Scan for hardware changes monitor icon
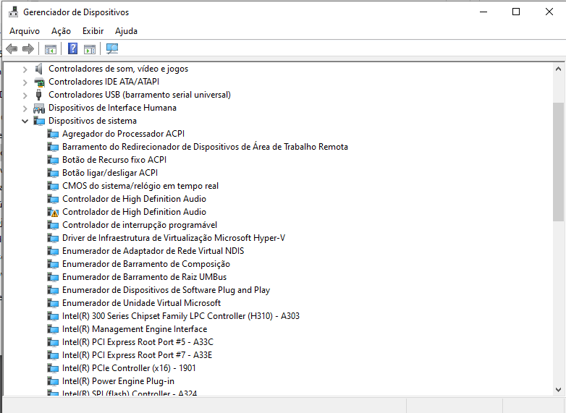 pyautogui.click(x=112, y=48)
